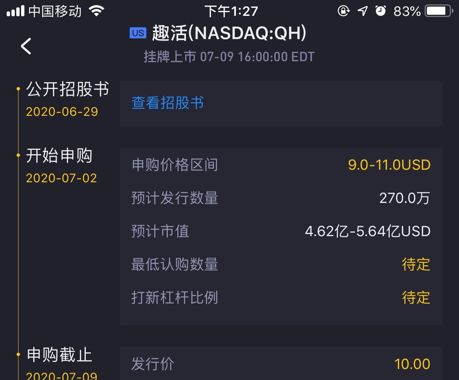459x380 pixels.
Task: Tap the cellular signal bars icon
Action: (x=16, y=11)
